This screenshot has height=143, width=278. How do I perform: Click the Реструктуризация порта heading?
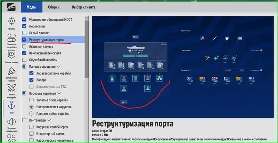pos(133,124)
